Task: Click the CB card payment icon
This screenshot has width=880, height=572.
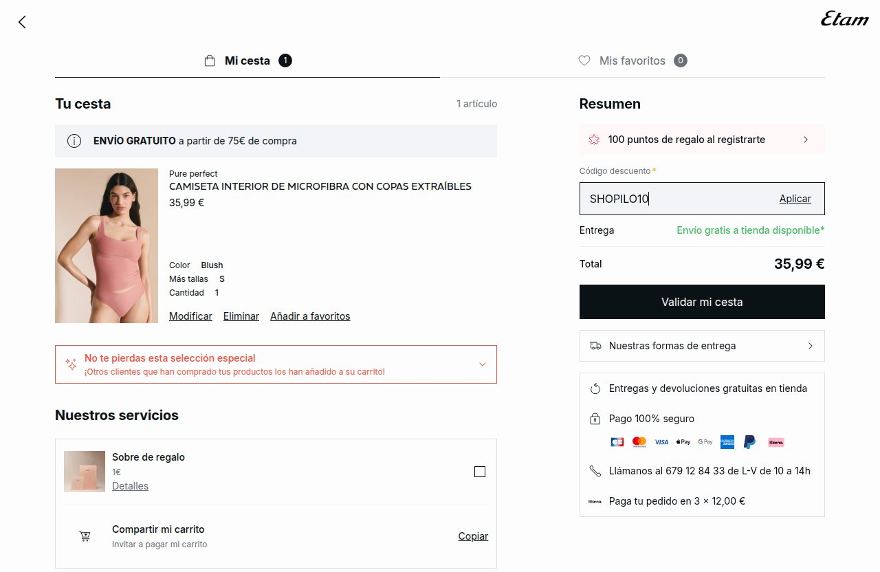Action: pyautogui.click(x=617, y=442)
